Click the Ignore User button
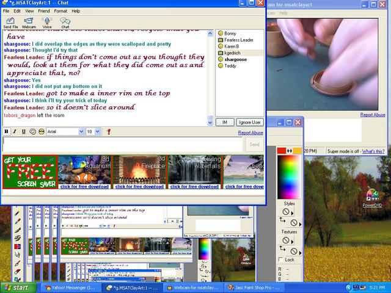Viewport: 391px width, 293px height. click(250, 122)
